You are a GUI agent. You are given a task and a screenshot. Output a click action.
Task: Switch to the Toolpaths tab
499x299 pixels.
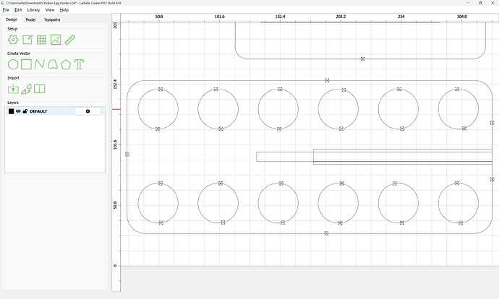pyautogui.click(x=52, y=19)
